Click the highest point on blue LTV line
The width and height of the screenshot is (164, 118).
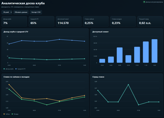click(x=59, y=39)
